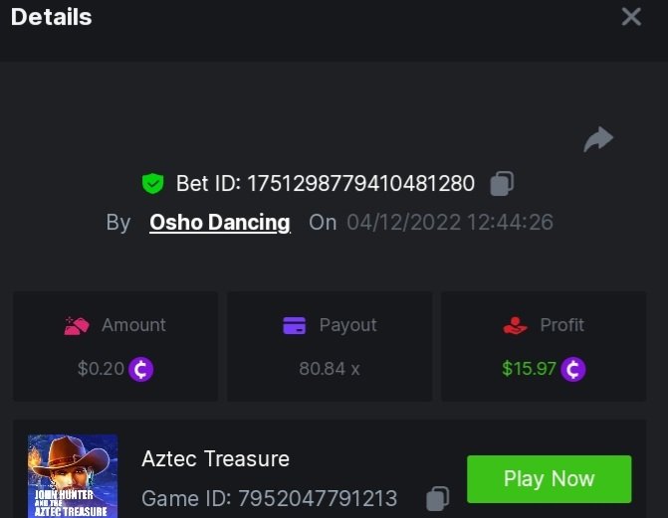Click the Amount money bag icon
The height and width of the screenshot is (518, 668).
coord(77,325)
